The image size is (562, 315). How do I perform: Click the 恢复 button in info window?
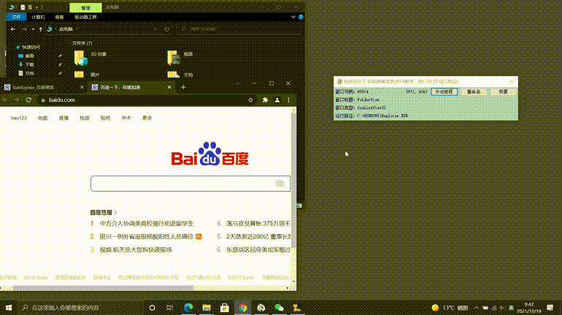click(503, 92)
